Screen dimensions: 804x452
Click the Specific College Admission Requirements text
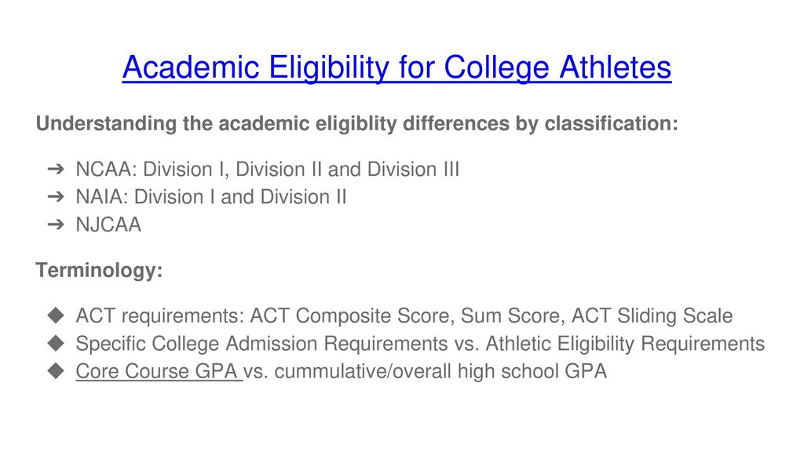(262, 344)
